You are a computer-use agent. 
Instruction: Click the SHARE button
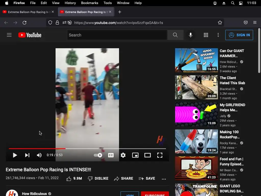[x=124, y=178]
